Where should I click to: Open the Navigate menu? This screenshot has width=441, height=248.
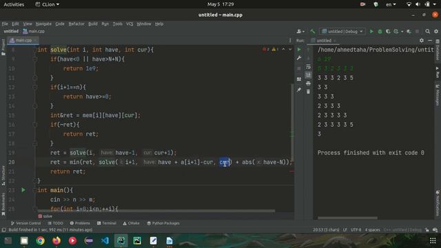click(43, 24)
